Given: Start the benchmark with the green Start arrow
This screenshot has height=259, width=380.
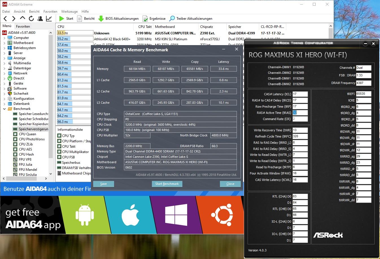Looking at the screenshot, I should click(66, 19).
